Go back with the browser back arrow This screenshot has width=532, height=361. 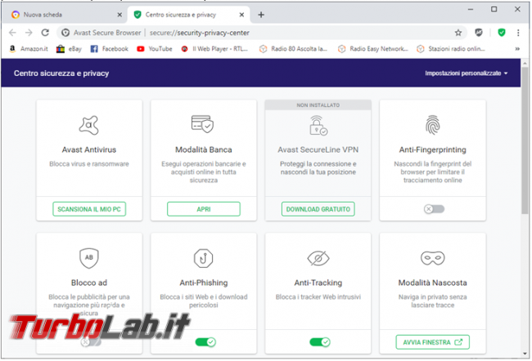12,33
